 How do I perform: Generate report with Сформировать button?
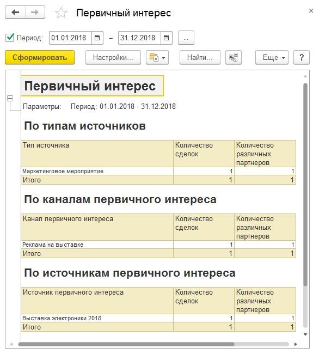point(40,57)
